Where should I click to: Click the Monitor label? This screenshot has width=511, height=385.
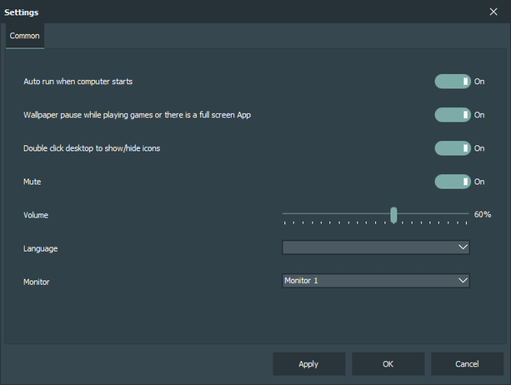pos(37,282)
